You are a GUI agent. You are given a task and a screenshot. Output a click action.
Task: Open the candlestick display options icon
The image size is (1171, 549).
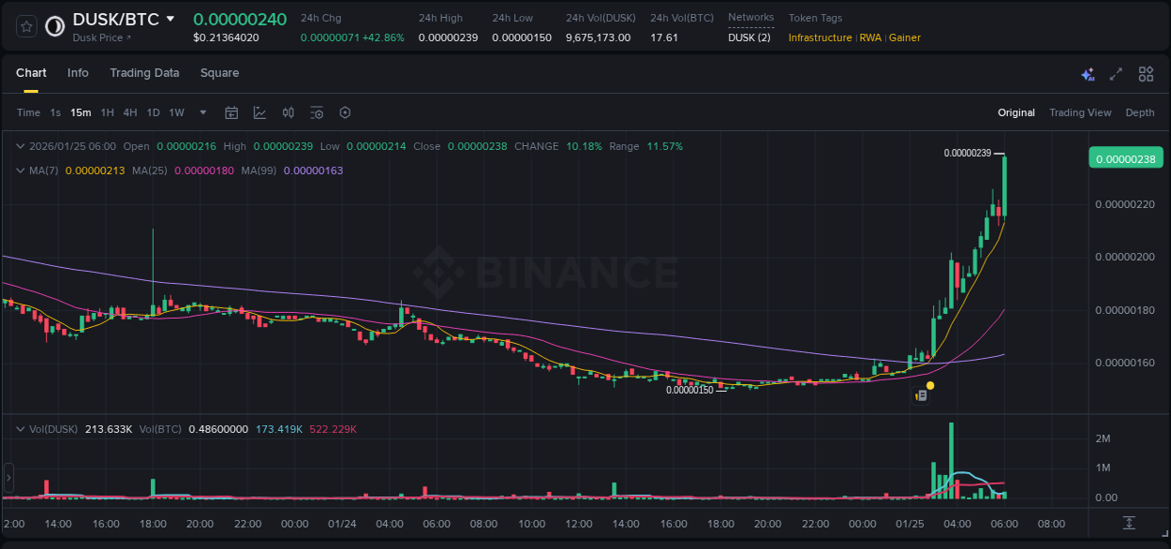(288, 112)
